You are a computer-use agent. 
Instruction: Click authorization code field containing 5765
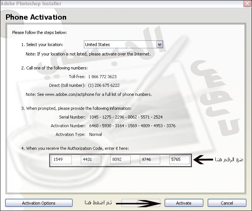[x=179, y=160]
